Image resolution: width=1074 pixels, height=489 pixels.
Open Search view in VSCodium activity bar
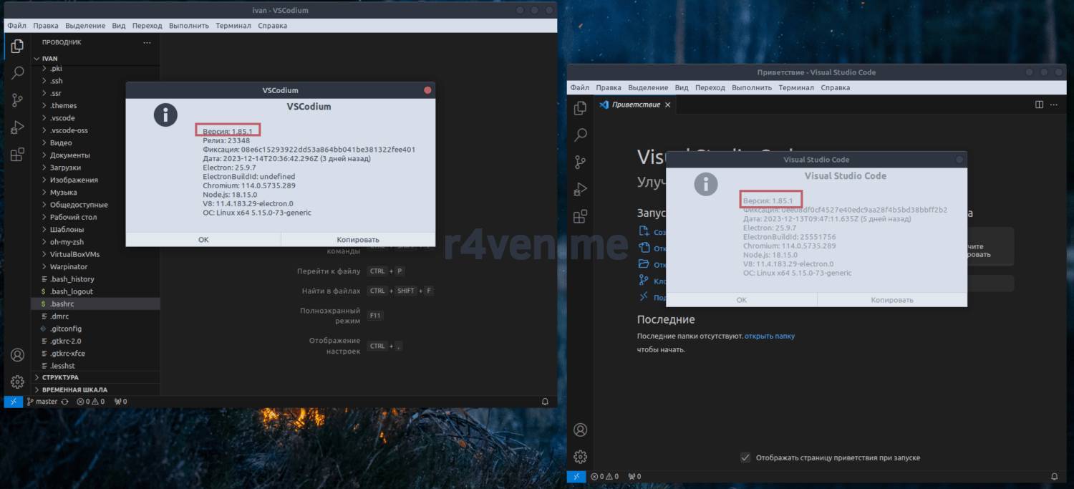18,73
